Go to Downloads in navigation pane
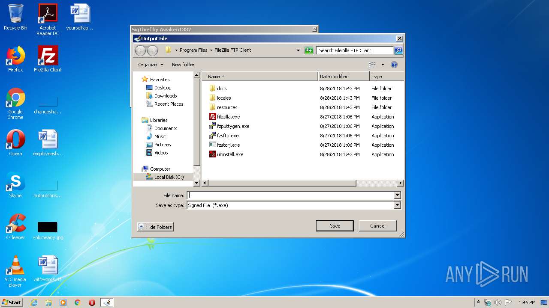Image resolution: width=549 pixels, height=308 pixels. coord(166,96)
